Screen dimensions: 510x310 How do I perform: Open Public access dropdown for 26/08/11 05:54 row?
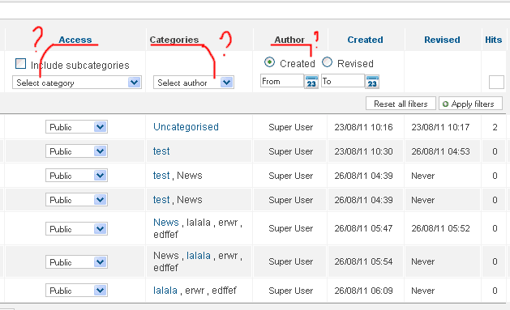76,262
